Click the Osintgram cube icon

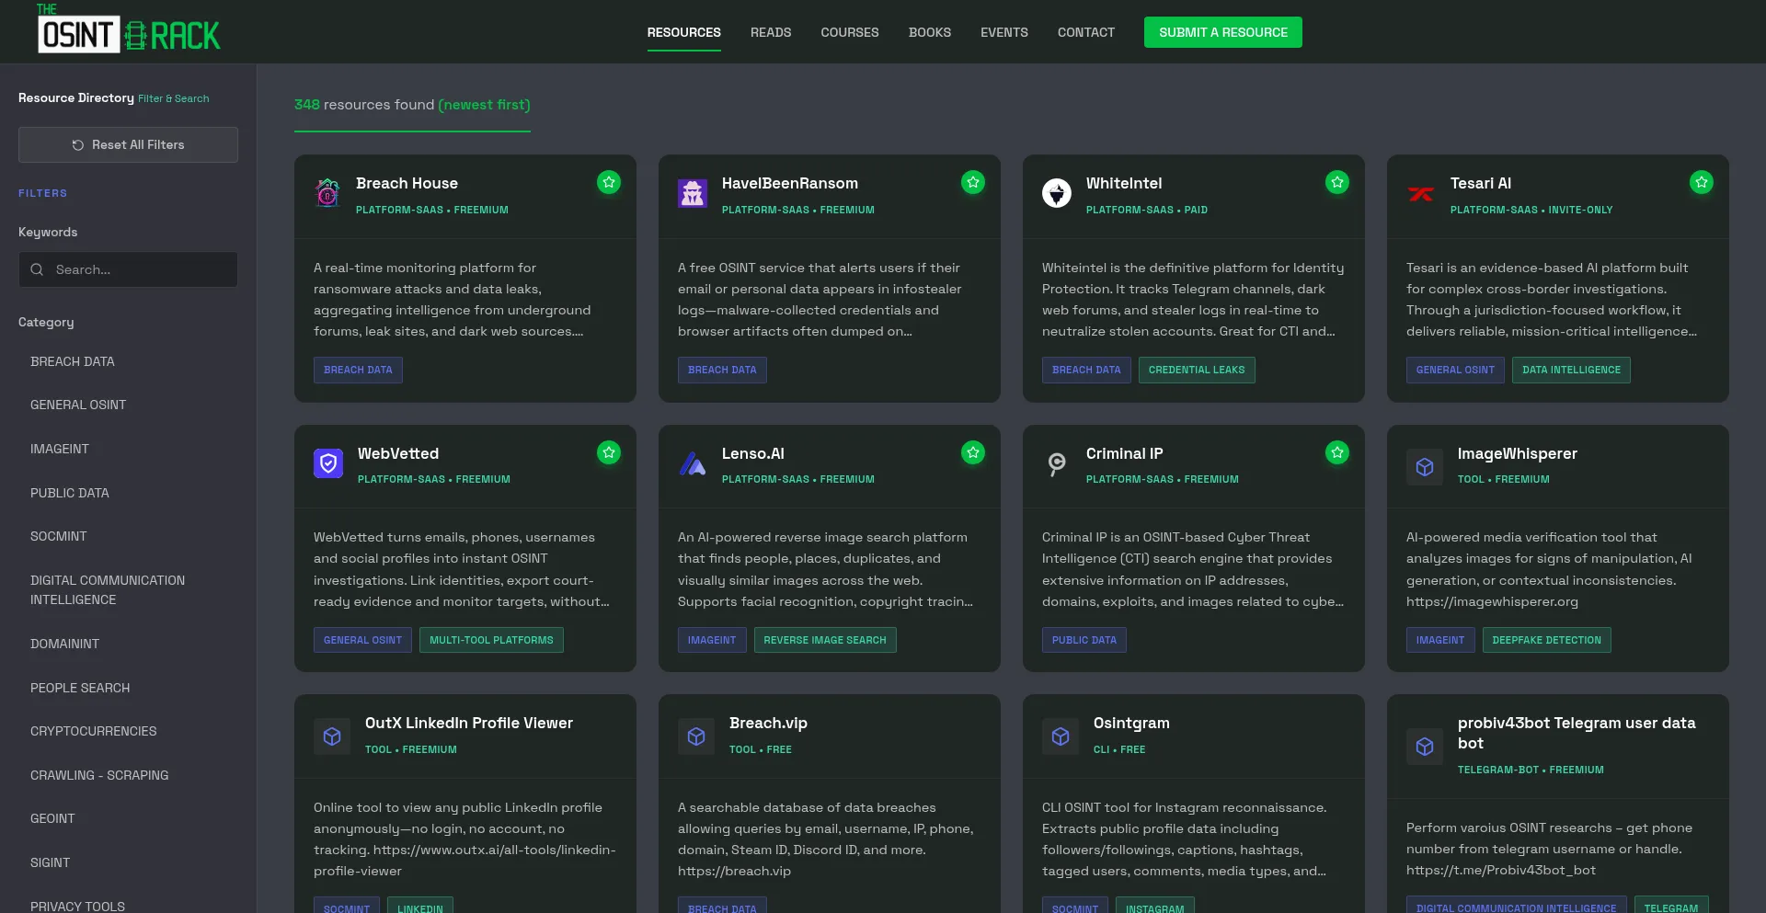coord(1061,736)
